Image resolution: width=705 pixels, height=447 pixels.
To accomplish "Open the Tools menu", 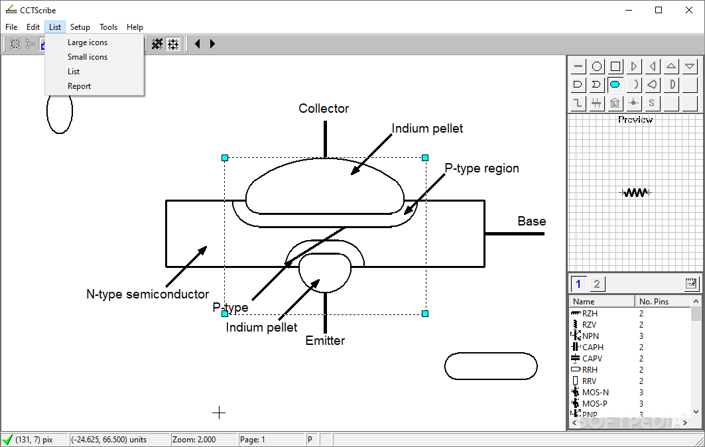I will coord(108,27).
